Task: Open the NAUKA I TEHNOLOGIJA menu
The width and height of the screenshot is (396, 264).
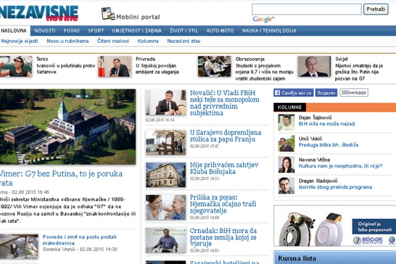Action: pyautogui.click(x=269, y=31)
